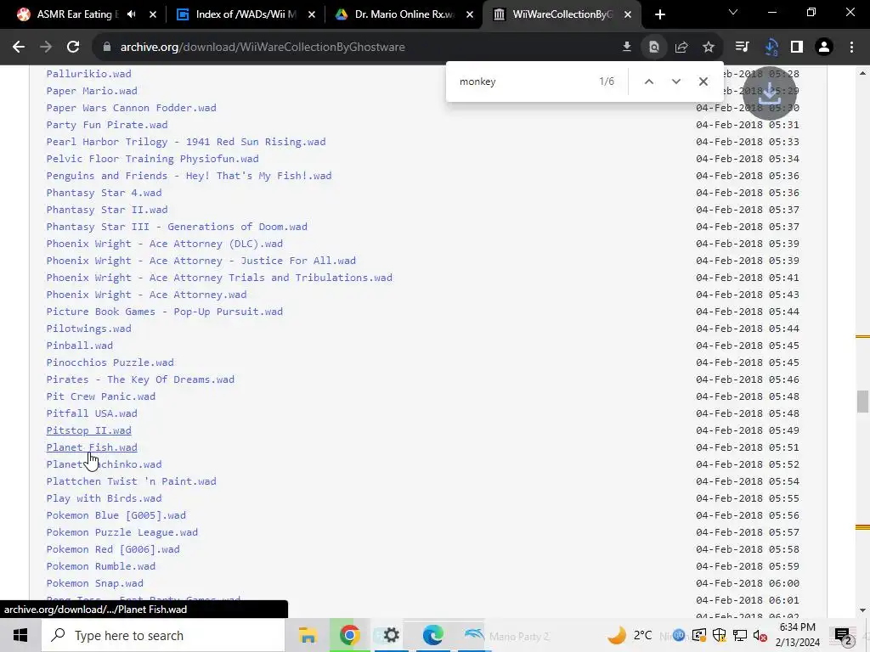This screenshot has height=652, width=870.
Task: Select the WiiWareCollectionByGhostware tab
Action: (x=562, y=14)
